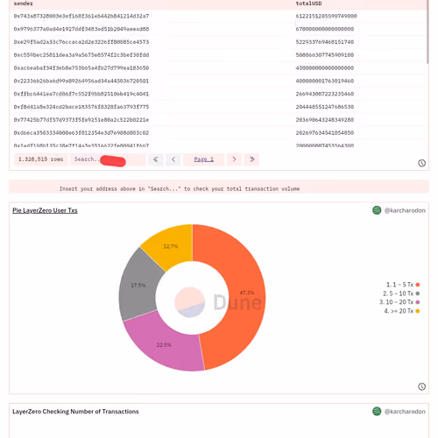Go to next page of results table
This screenshot has width=438, height=438.
click(x=234, y=159)
